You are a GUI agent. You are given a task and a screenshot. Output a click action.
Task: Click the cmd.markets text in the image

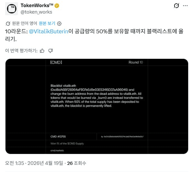click(57, 151)
